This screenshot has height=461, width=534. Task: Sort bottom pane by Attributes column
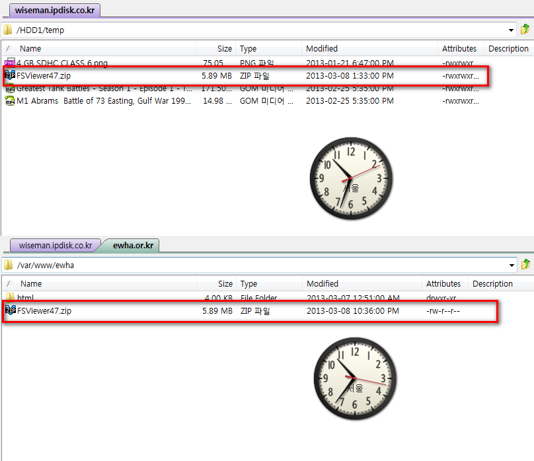click(x=445, y=284)
